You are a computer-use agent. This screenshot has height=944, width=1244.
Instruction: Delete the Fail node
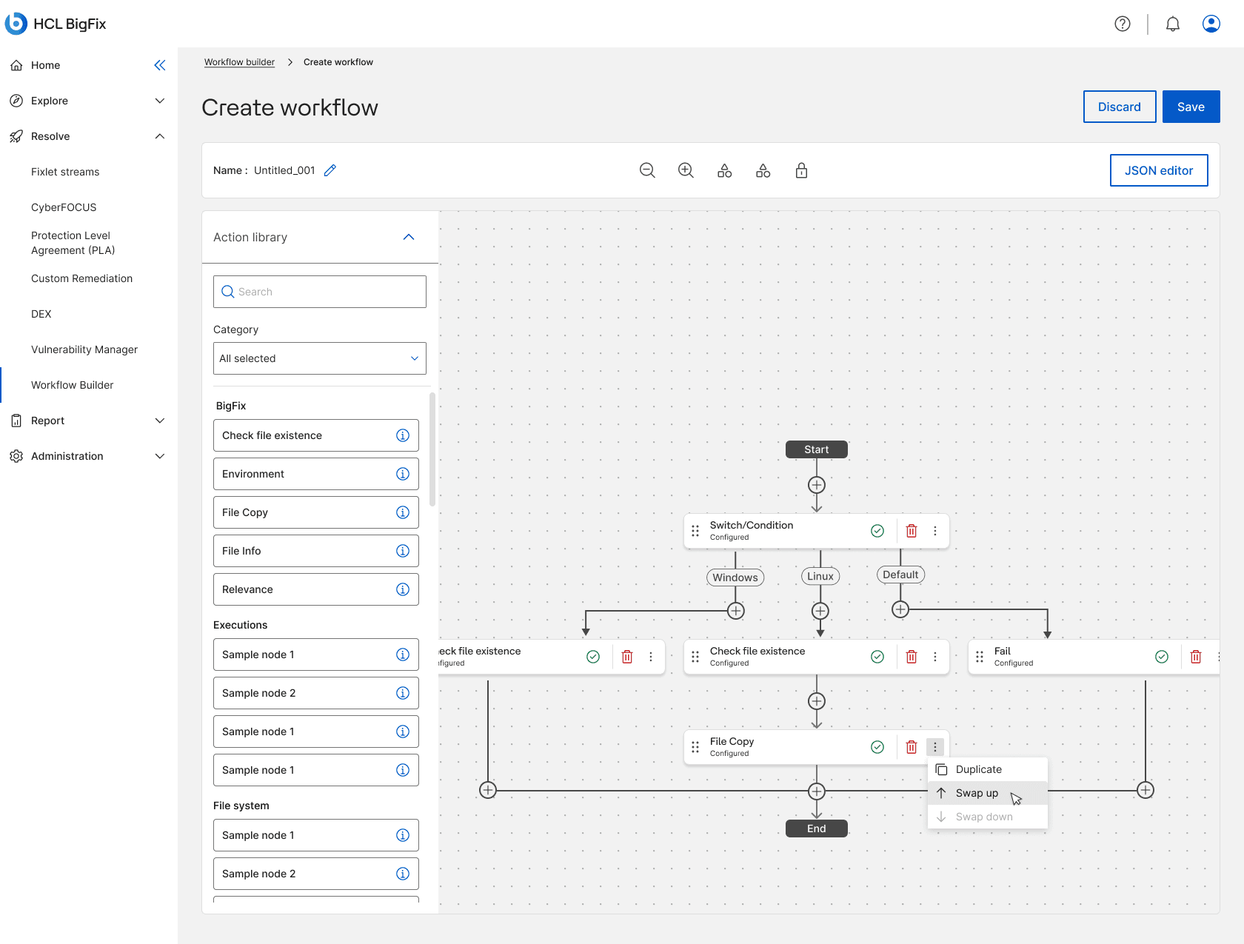pyautogui.click(x=1196, y=657)
